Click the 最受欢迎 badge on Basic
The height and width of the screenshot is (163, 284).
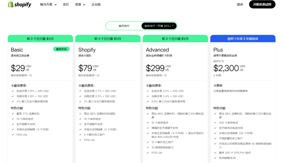[61, 49]
